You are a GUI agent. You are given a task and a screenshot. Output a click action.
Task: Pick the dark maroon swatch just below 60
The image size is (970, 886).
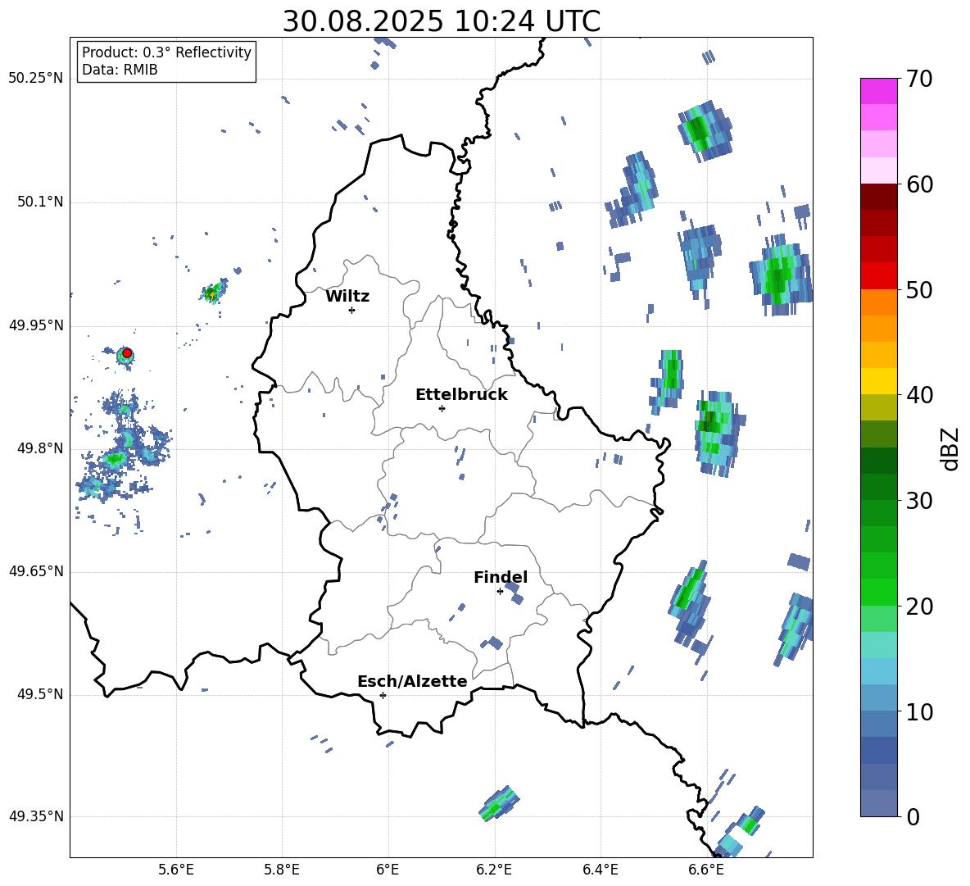[878, 197]
